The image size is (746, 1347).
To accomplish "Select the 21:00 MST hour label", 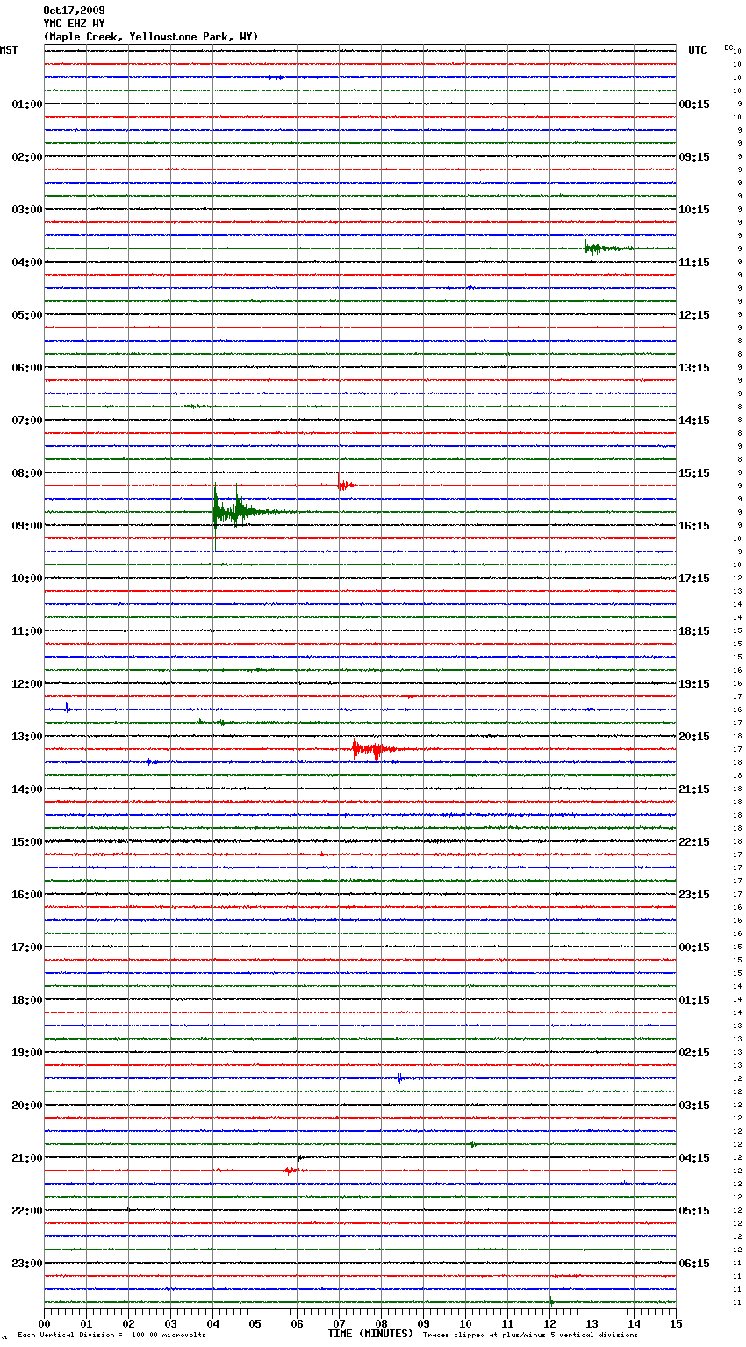I will click(27, 1158).
